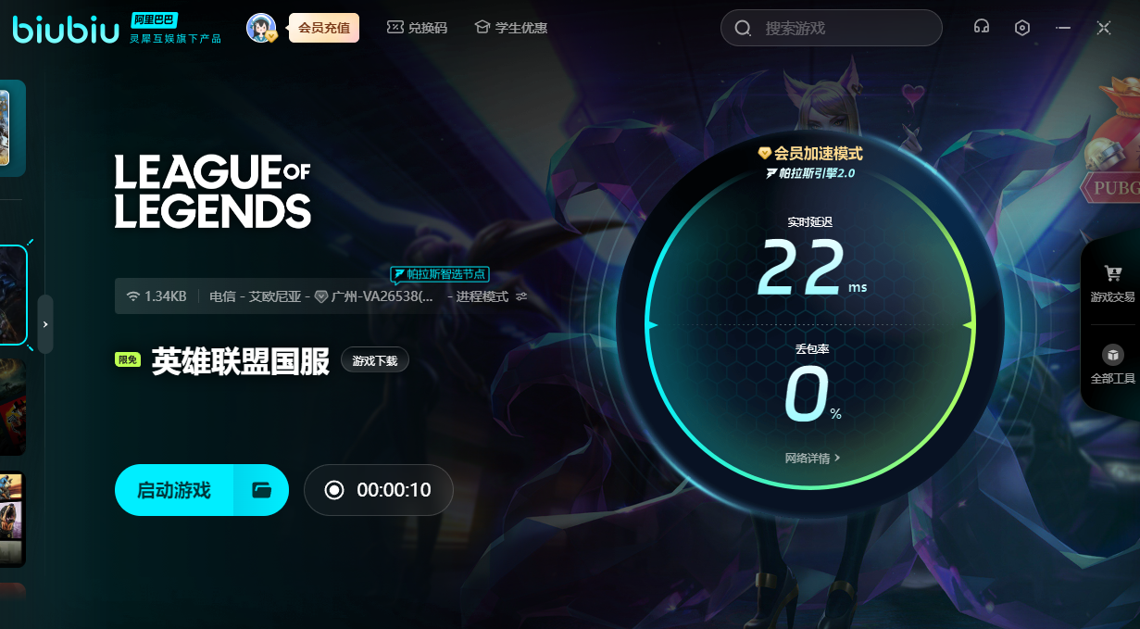Click the 00:00:10 timer button
Image resolution: width=1140 pixels, height=629 pixels.
coord(379,490)
